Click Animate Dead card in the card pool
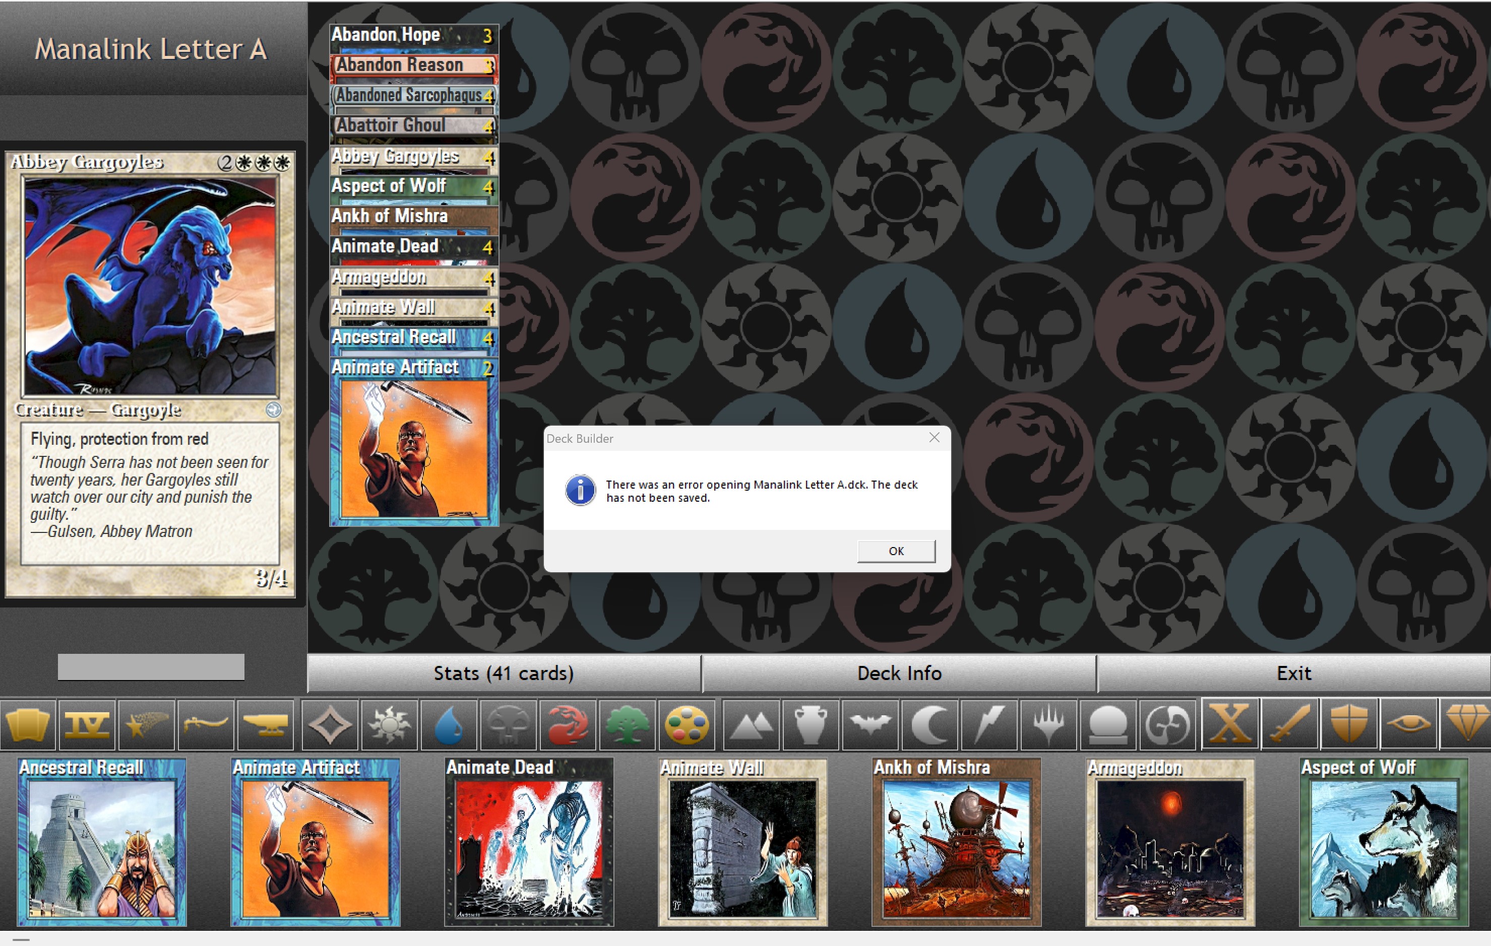Screen dimensions: 1491x946 tap(529, 842)
